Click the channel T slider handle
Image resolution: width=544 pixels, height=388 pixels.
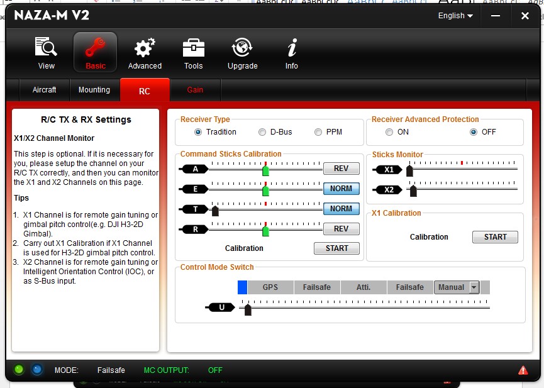point(215,211)
